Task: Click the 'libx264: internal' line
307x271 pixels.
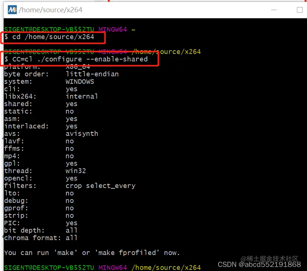Action: click(51, 96)
